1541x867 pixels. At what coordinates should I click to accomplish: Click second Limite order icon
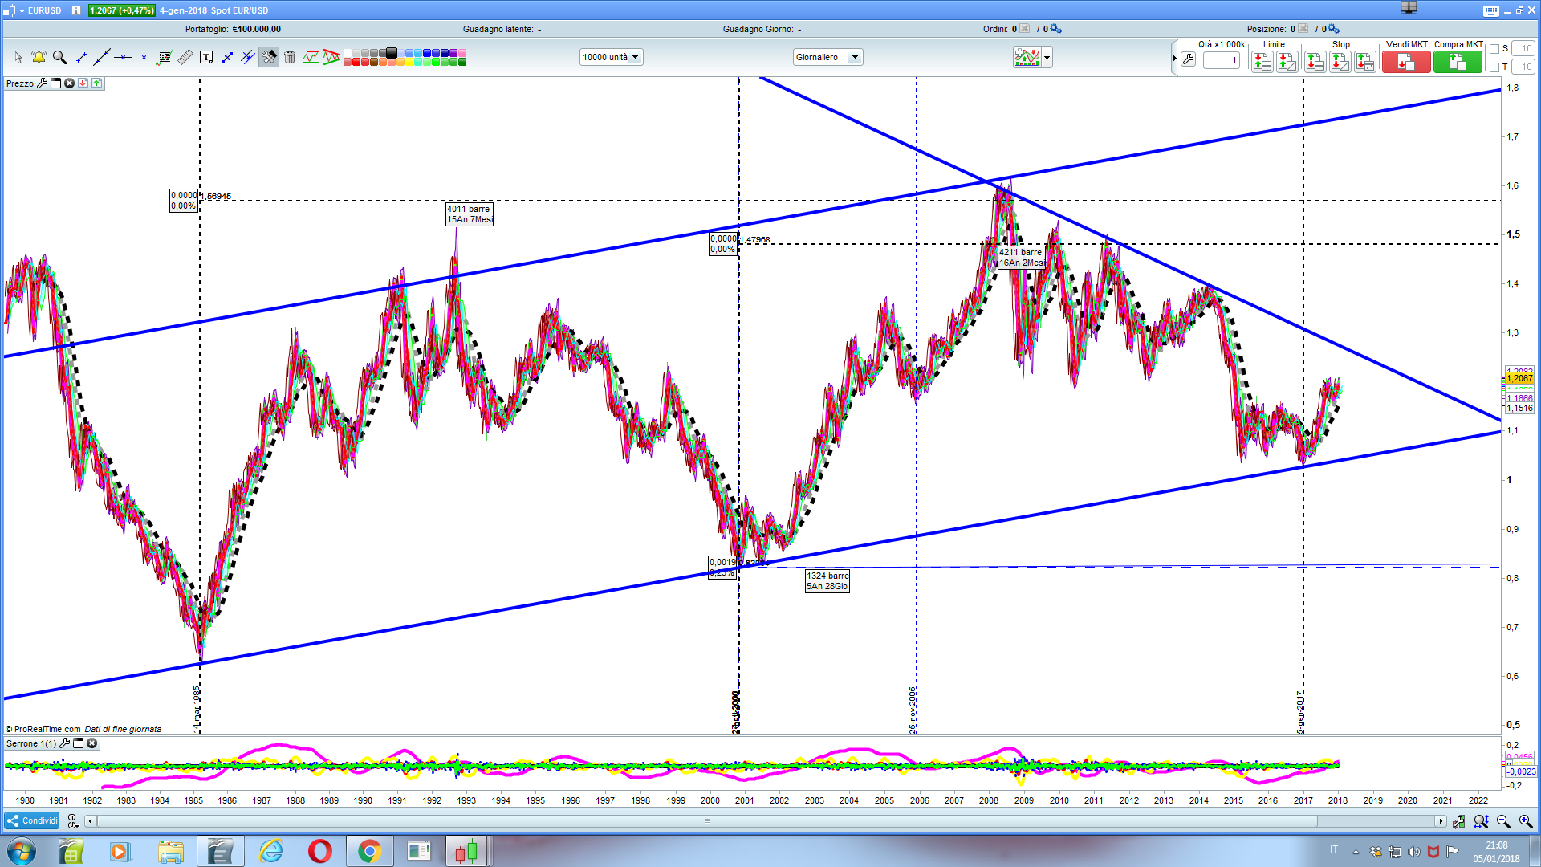coord(1287,62)
